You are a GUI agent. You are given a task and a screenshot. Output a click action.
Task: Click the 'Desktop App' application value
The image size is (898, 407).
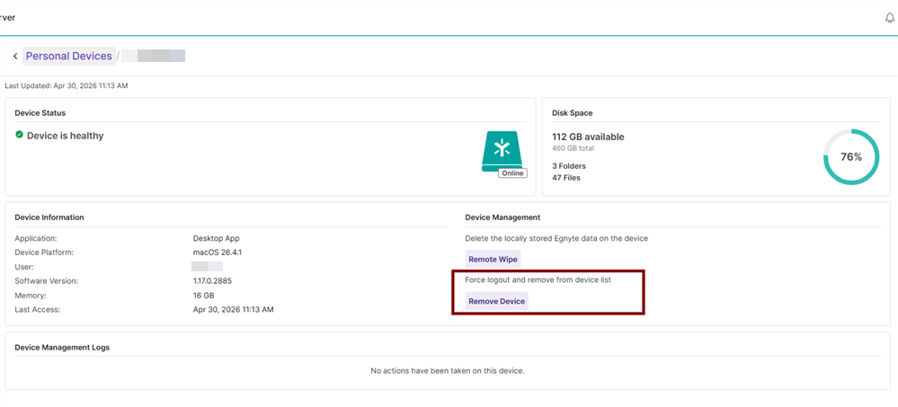coord(216,238)
